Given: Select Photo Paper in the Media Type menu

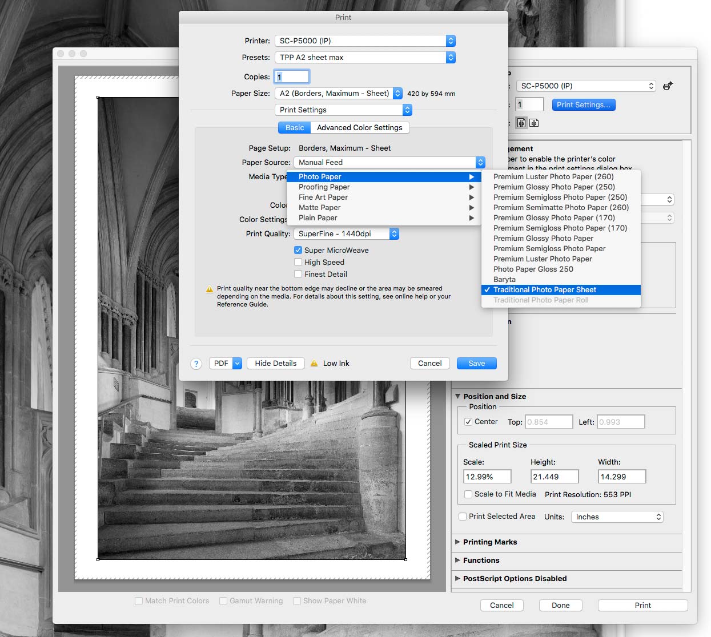Looking at the screenshot, I should pos(384,177).
